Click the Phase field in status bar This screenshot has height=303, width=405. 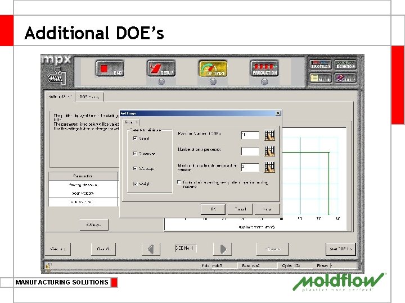pos(343,265)
